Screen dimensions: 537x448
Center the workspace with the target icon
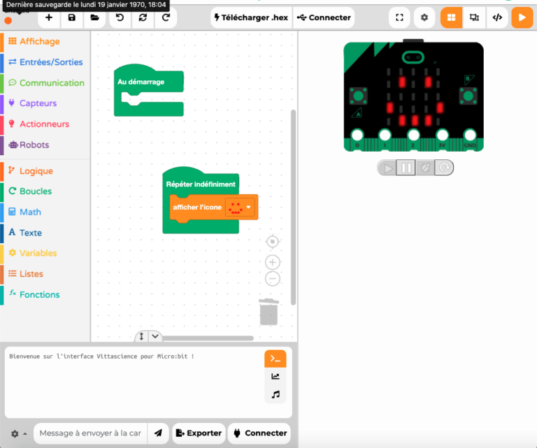pyautogui.click(x=273, y=242)
